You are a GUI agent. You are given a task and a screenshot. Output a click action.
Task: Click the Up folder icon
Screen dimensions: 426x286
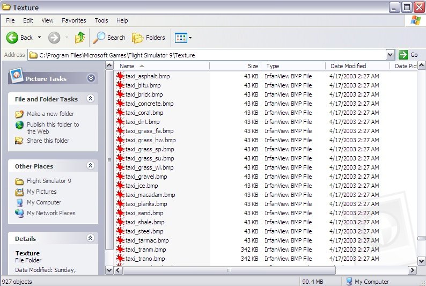(80, 38)
